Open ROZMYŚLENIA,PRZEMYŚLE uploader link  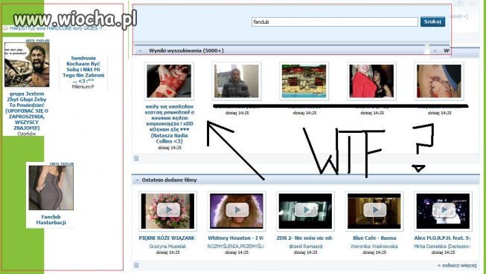pyautogui.click(x=236, y=247)
